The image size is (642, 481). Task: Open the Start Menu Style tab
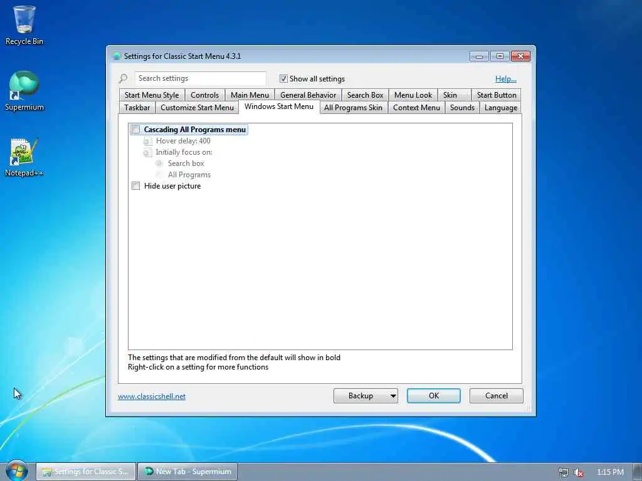[152, 95]
